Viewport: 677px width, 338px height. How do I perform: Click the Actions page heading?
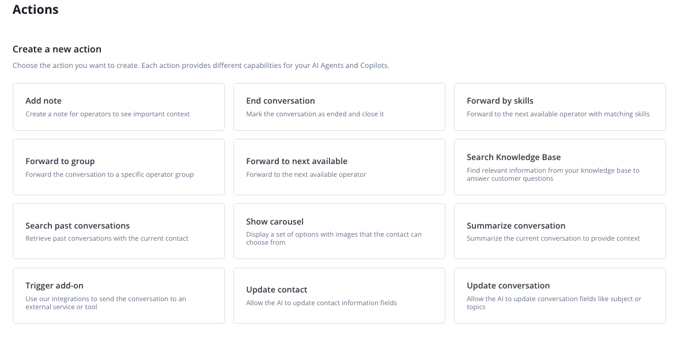coord(36,10)
